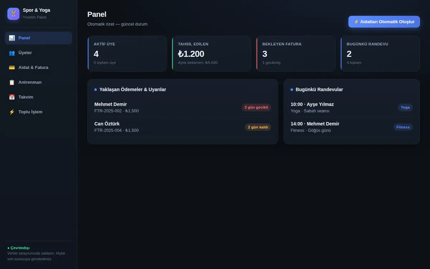430x269 pixels.
Task: Click the Toplu İşlem lightning icon
Action: click(x=12, y=112)
